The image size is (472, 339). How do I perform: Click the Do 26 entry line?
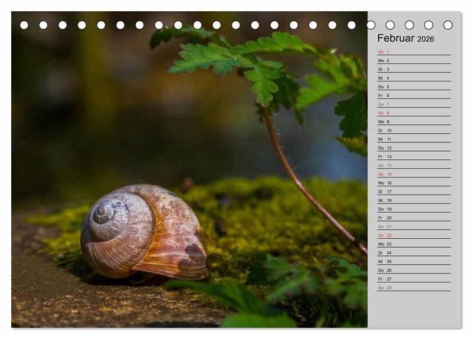(x=414, y=271)
